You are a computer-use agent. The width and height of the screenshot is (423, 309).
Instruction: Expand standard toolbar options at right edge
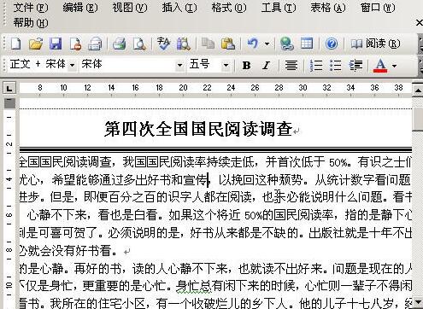pyautogui.click(x=420, y=44)
